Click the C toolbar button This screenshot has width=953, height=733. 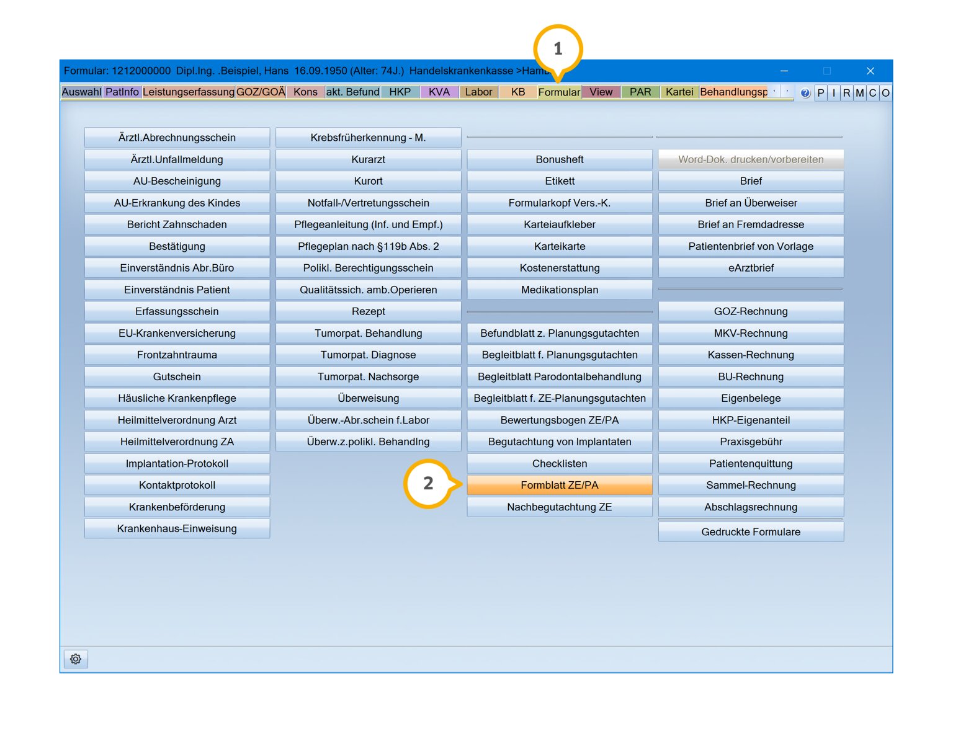[873, 93]
